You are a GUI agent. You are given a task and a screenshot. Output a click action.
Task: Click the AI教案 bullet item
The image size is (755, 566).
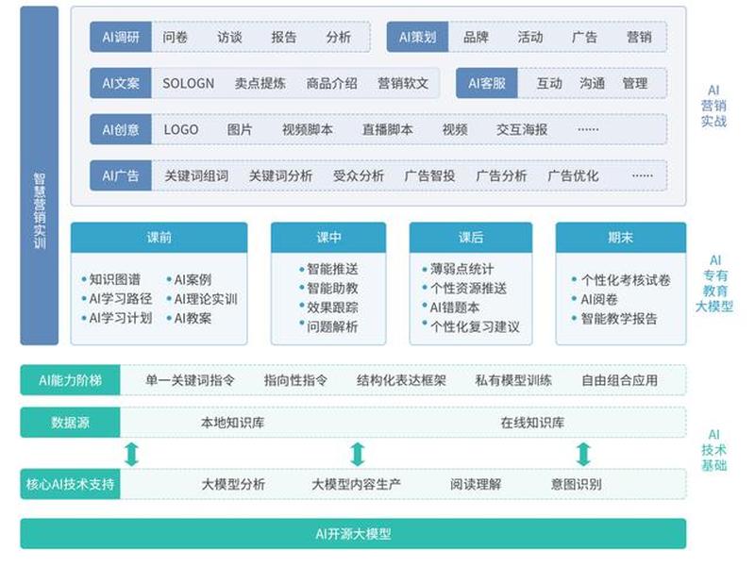[x=190, y=318]
